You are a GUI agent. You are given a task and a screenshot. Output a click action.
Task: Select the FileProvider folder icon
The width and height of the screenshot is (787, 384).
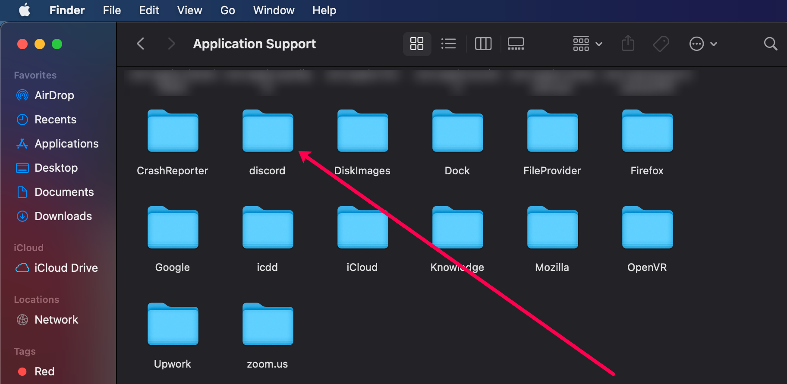click(x=553, y=131)
